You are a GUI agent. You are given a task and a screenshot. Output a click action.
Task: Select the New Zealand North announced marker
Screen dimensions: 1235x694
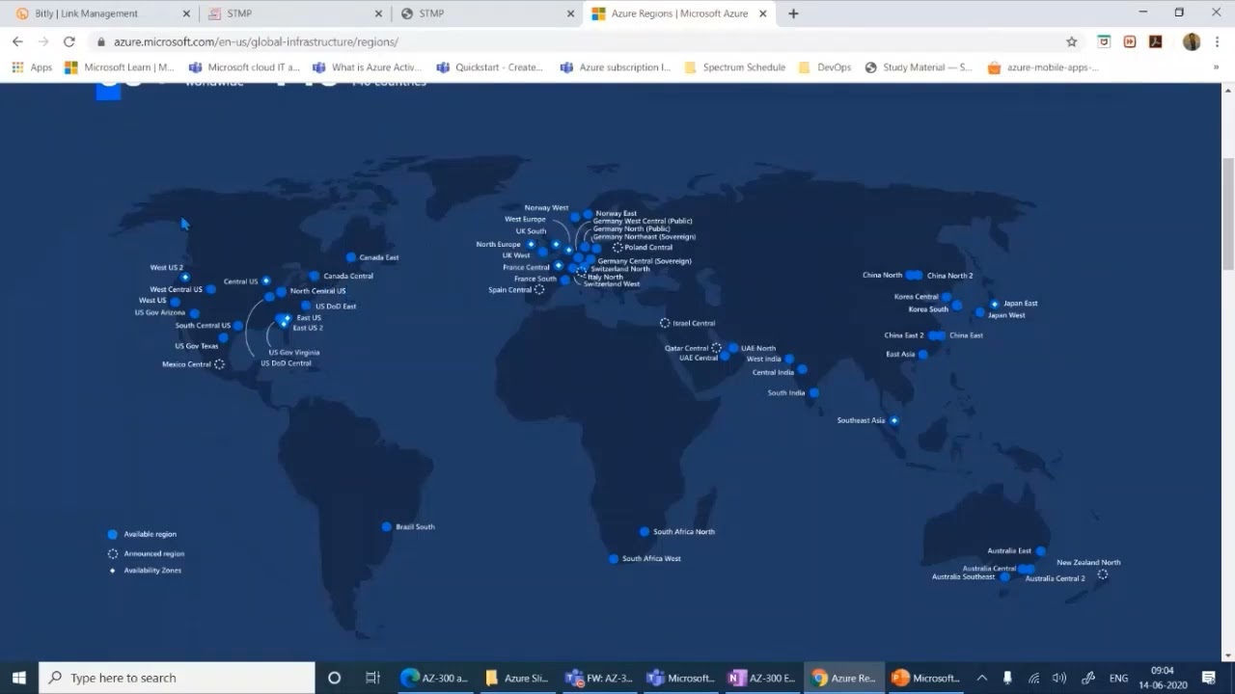click(x=1103, y=574)
